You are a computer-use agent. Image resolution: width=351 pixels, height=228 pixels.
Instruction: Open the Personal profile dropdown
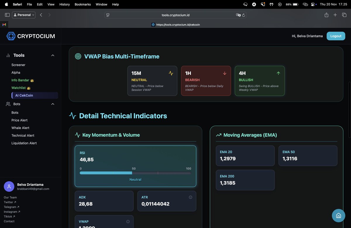pyautogui.click(x=24, y=15)
